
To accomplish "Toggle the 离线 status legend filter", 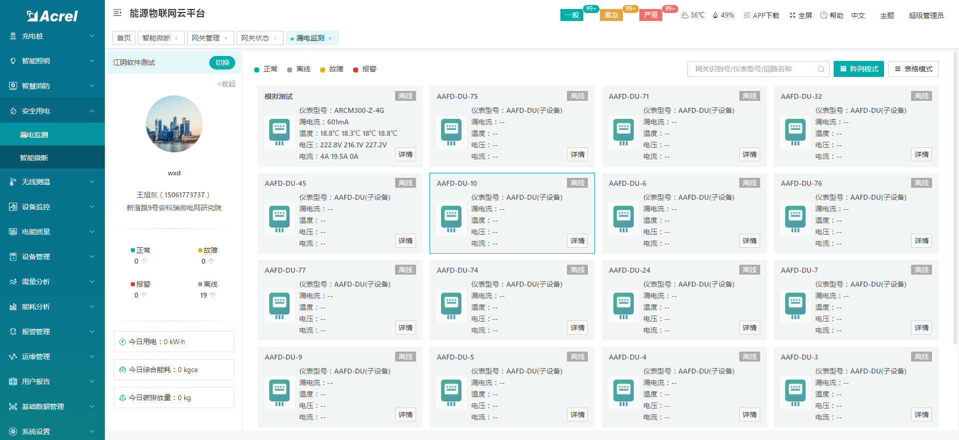I will (x=299, y=69).
